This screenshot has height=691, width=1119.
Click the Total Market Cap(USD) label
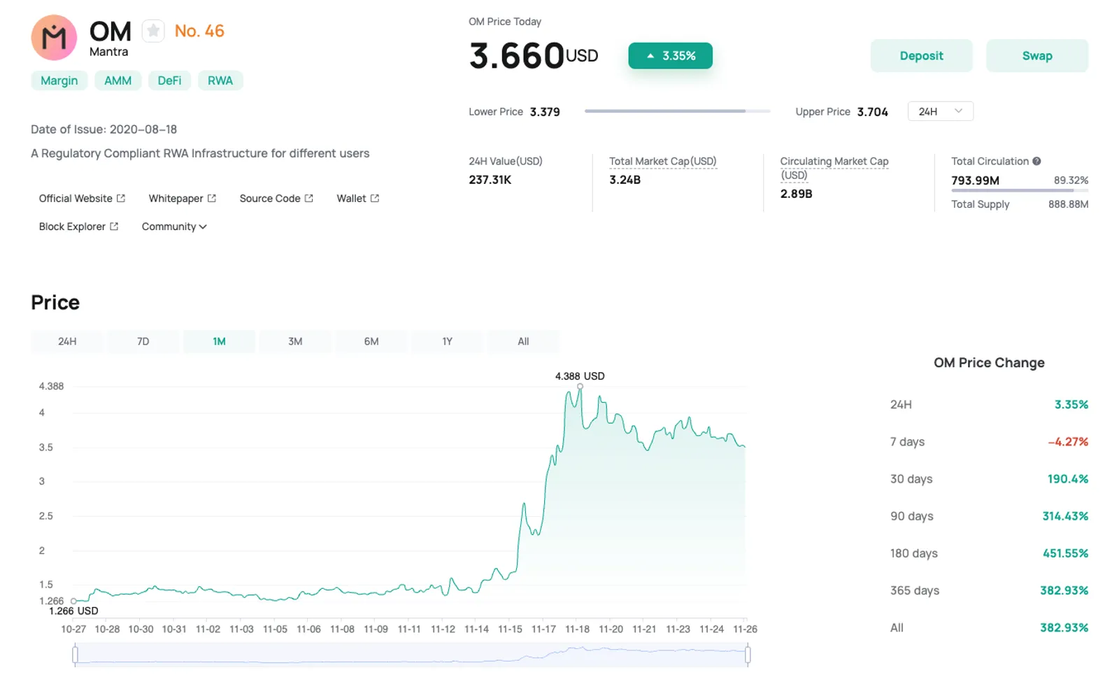[662, 161]
